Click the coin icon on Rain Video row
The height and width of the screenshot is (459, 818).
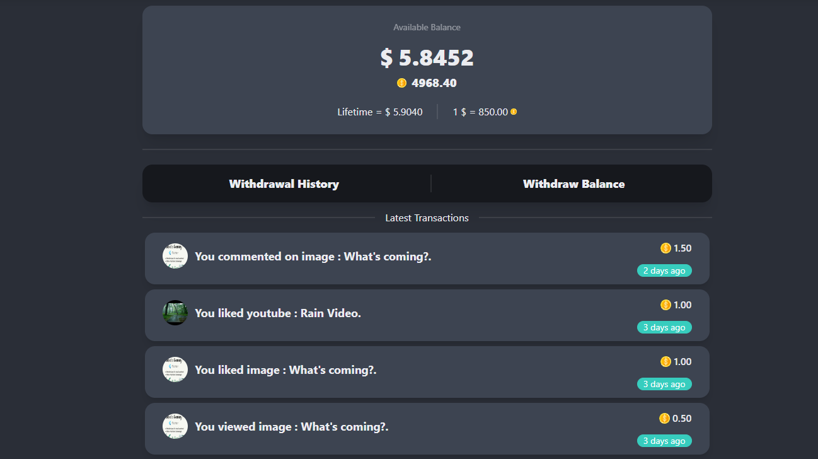(665, 305)
